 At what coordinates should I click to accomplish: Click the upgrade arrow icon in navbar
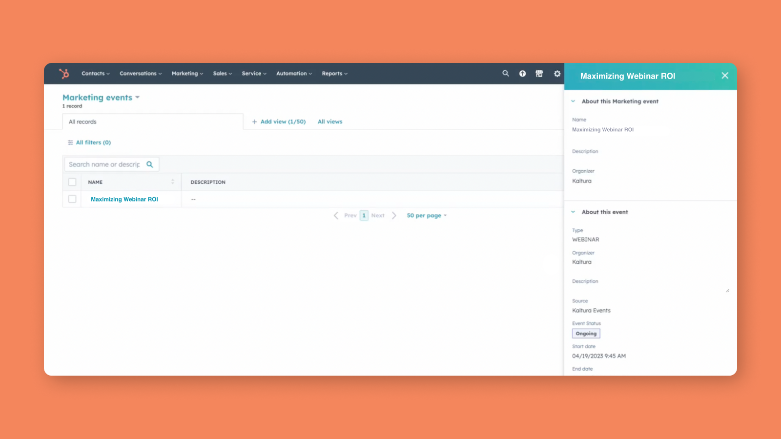522,74
